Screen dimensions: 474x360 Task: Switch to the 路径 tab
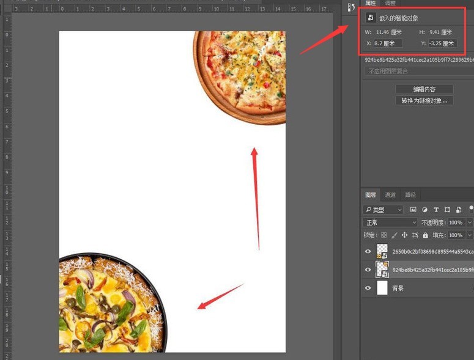410,195
